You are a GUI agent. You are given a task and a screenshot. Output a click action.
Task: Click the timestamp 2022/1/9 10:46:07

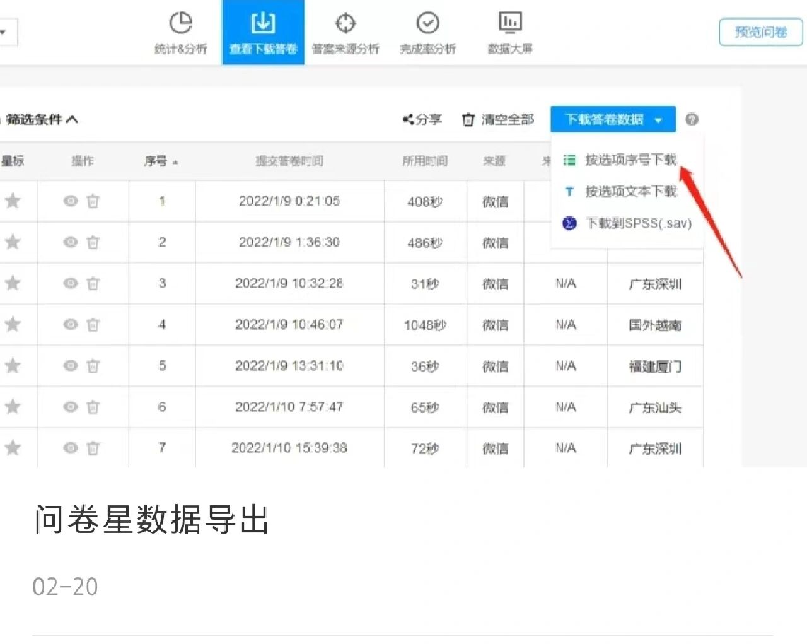(289, 324)
